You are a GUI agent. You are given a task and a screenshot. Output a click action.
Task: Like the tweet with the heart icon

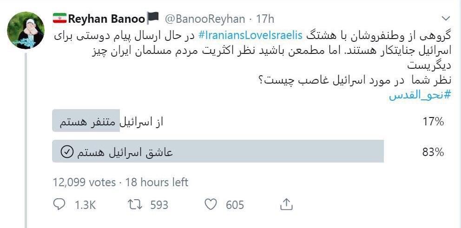click(x=211, y=204)
